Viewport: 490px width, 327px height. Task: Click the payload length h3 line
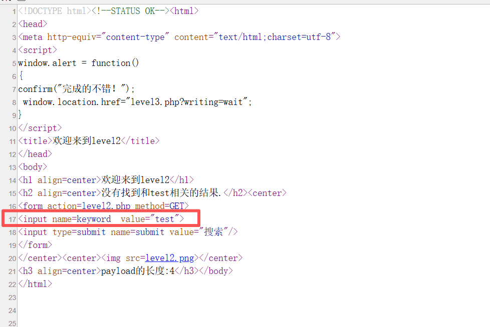point(125,271)
